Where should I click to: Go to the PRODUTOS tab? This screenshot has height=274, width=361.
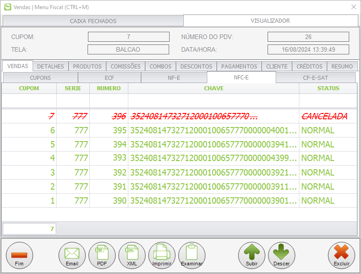[x=87, y=67]
